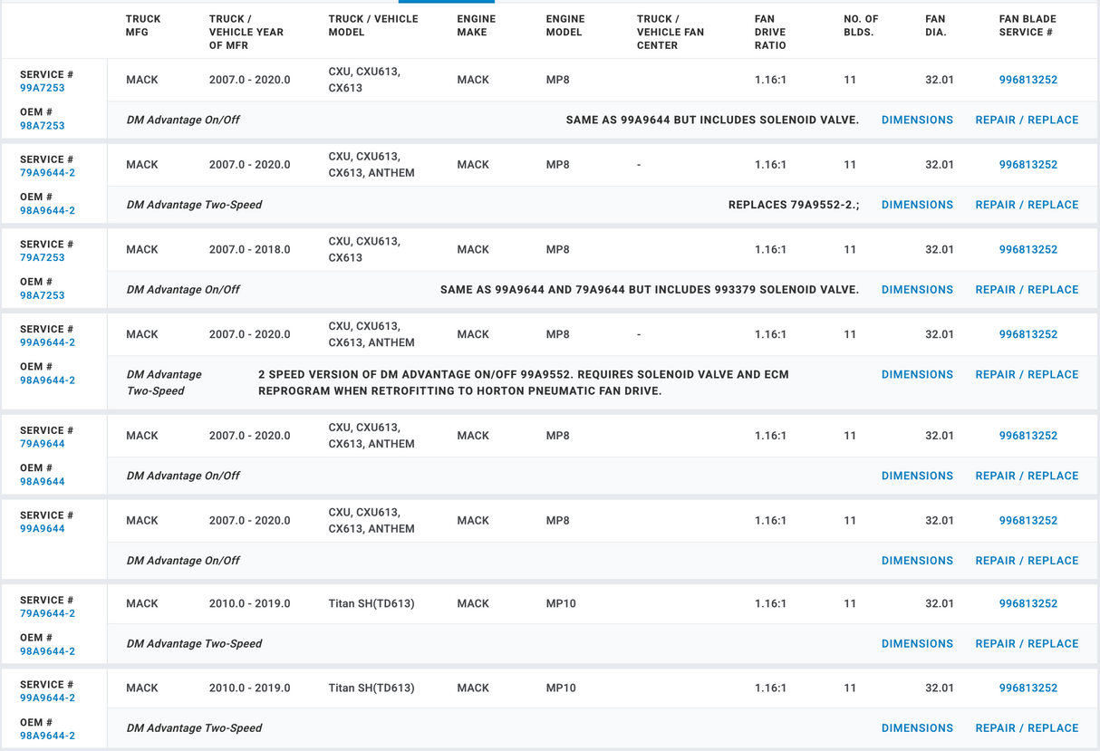Open fan blade 996813252 in 99A7253 row

1028,80
